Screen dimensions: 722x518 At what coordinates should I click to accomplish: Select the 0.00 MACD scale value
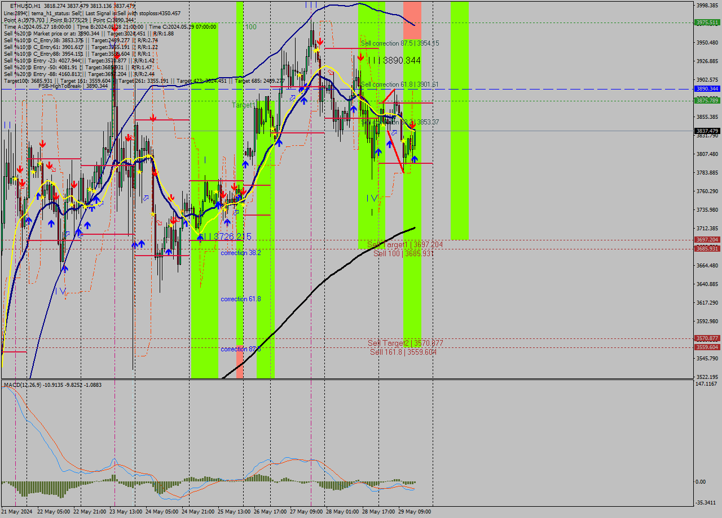(x=701, y=482)
